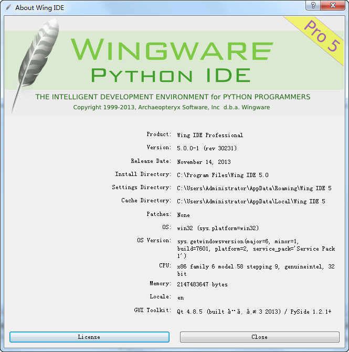
Task: Click the Release Date: label
Action: point(151,161)
